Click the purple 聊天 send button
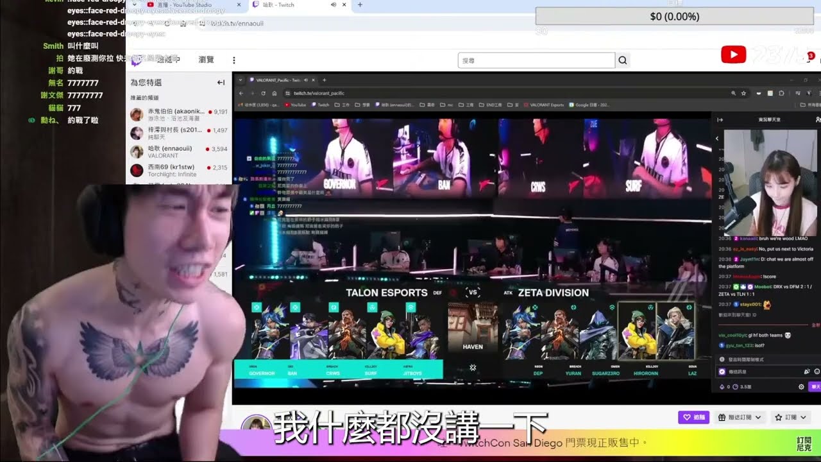This screenshot has width=821, height=462. tap(815, 386)
